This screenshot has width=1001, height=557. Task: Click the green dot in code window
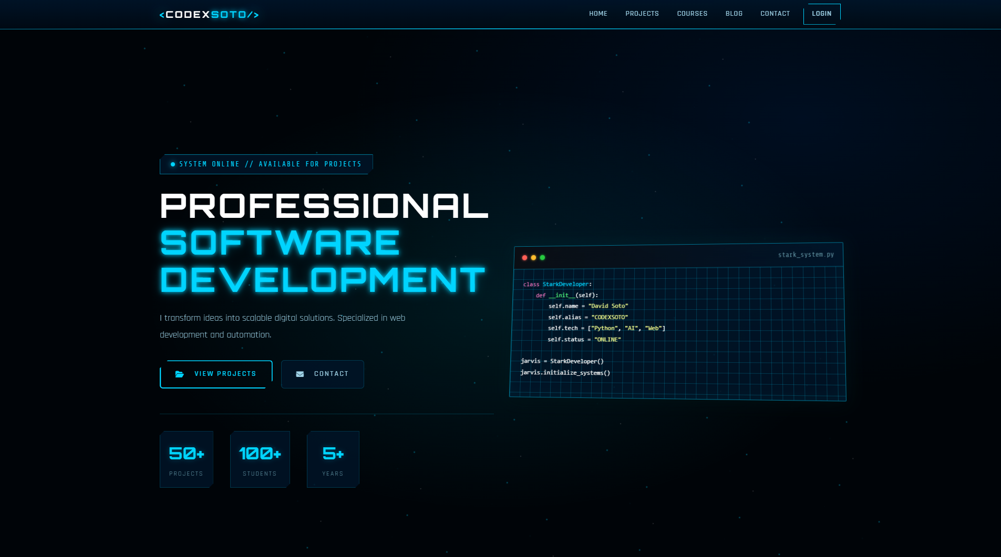click(542, 258)
